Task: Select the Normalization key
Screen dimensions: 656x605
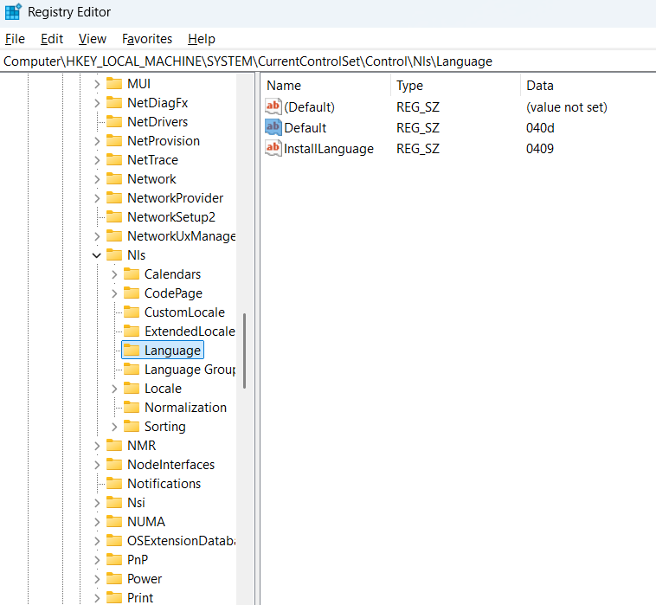Action: 185,408
